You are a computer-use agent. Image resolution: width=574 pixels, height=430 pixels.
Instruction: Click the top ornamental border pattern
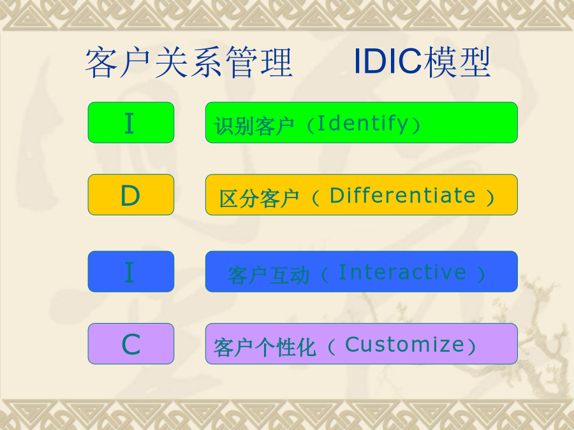[x=287, y=15]
